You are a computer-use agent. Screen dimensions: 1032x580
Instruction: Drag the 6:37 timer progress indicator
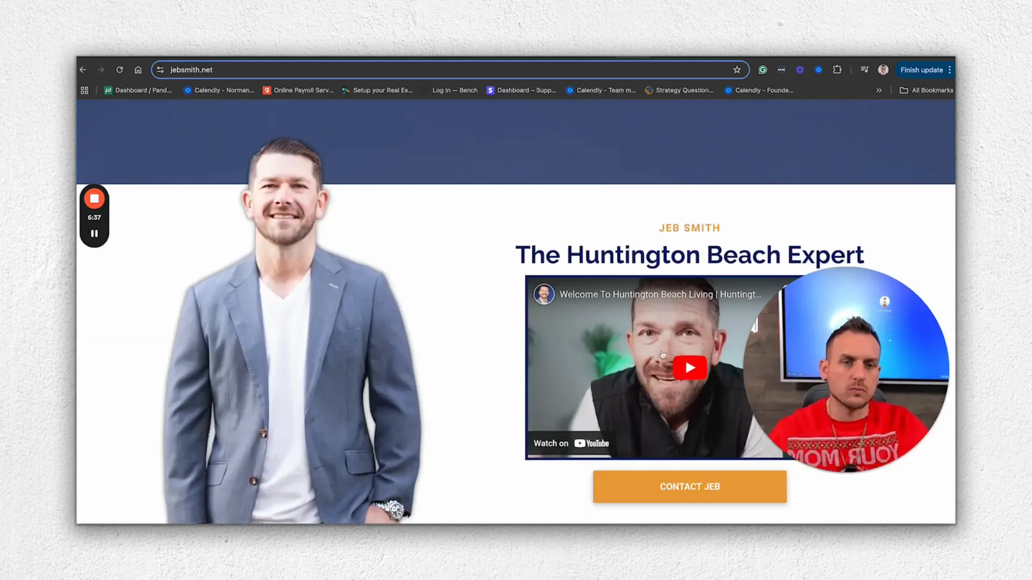point(95,218)
